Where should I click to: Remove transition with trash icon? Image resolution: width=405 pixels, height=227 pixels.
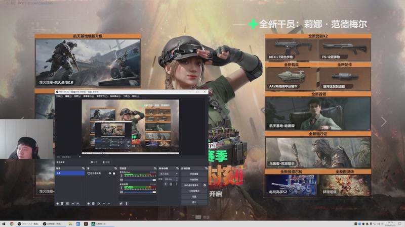pyautogui.click(x=171, y=184)
